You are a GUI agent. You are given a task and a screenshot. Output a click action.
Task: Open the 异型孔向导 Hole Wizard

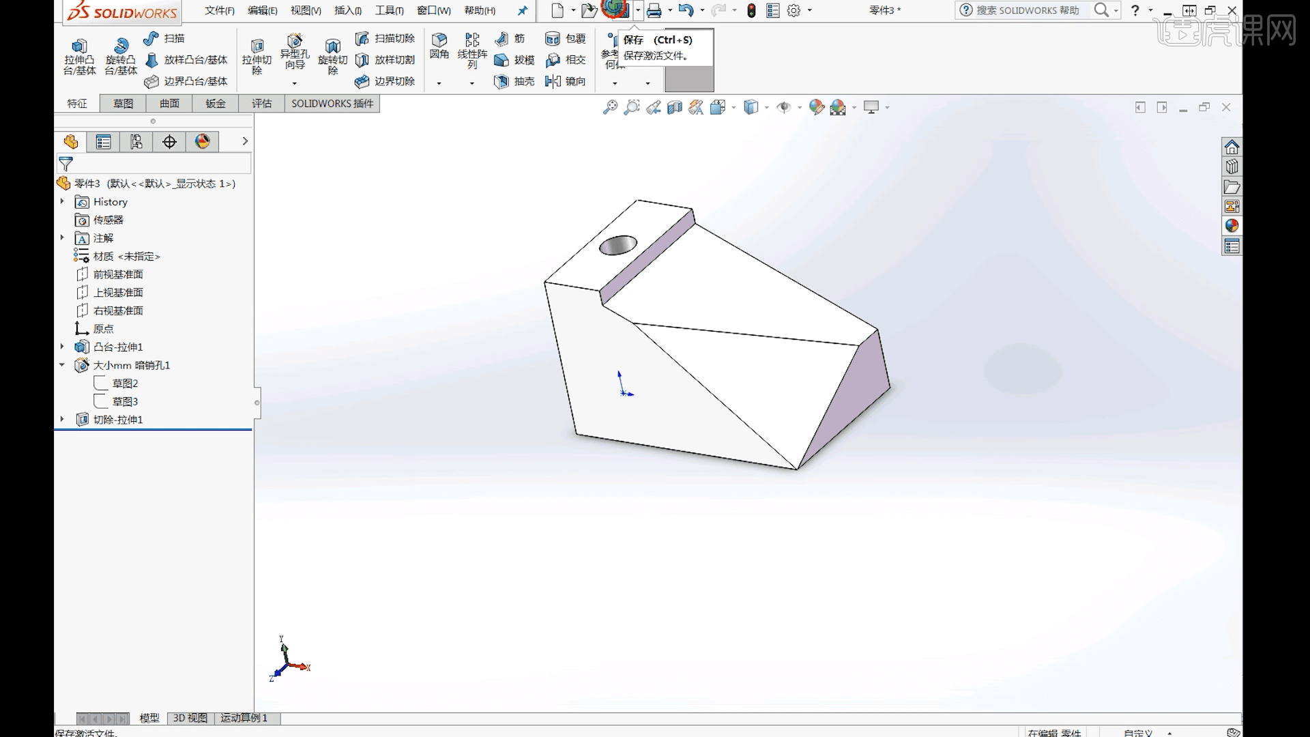293,55
